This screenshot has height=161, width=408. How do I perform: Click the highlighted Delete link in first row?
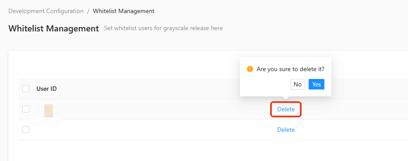click(x=286, y=109)
